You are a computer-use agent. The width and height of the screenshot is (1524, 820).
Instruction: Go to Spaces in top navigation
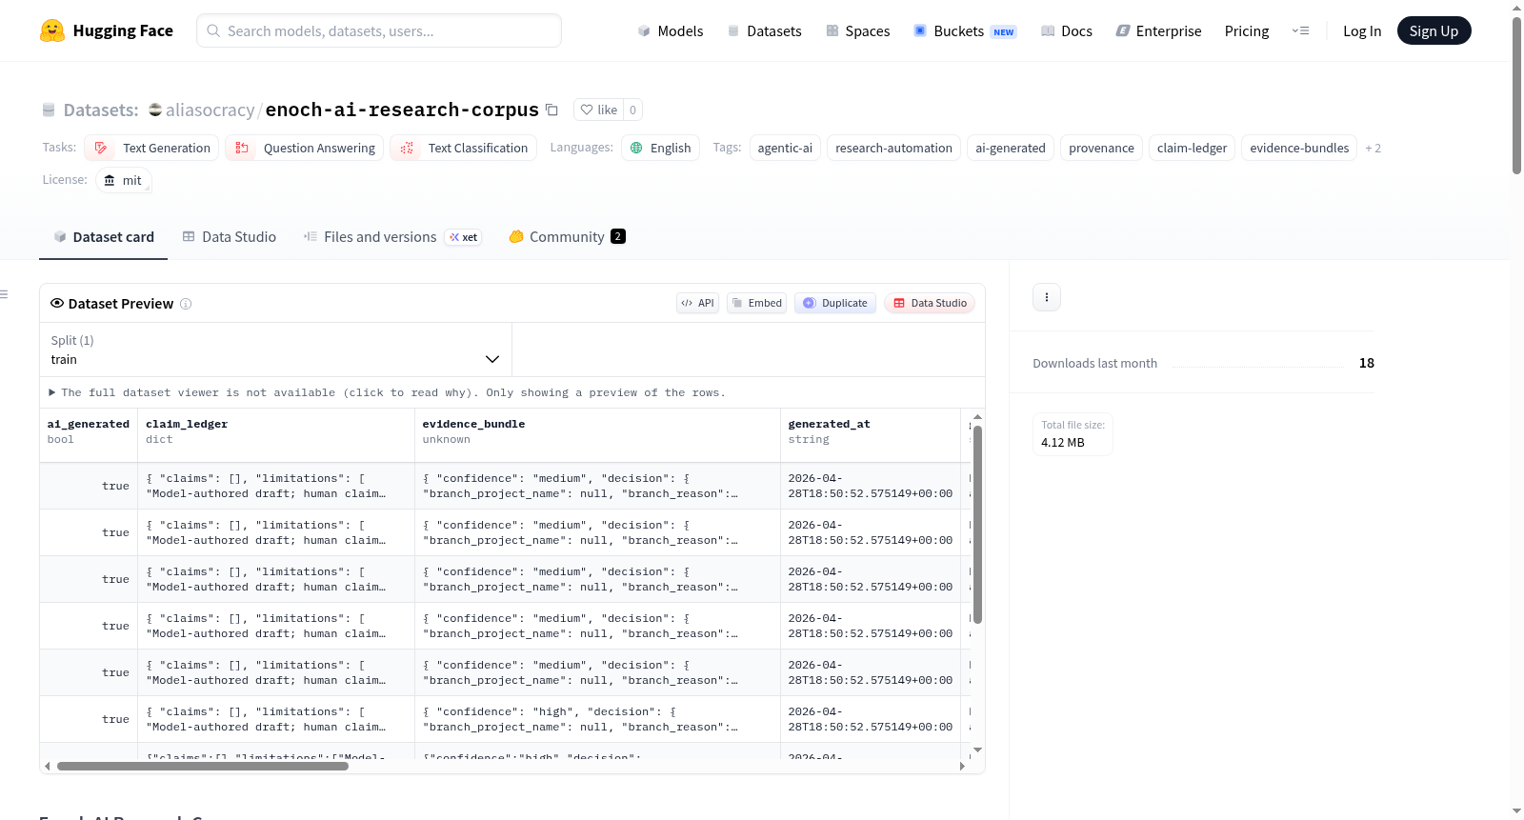coord(857,30)
